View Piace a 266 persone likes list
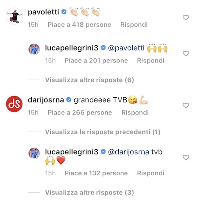Image resolution: width=201 pixels, height=201 pixels. pos(80,113)
